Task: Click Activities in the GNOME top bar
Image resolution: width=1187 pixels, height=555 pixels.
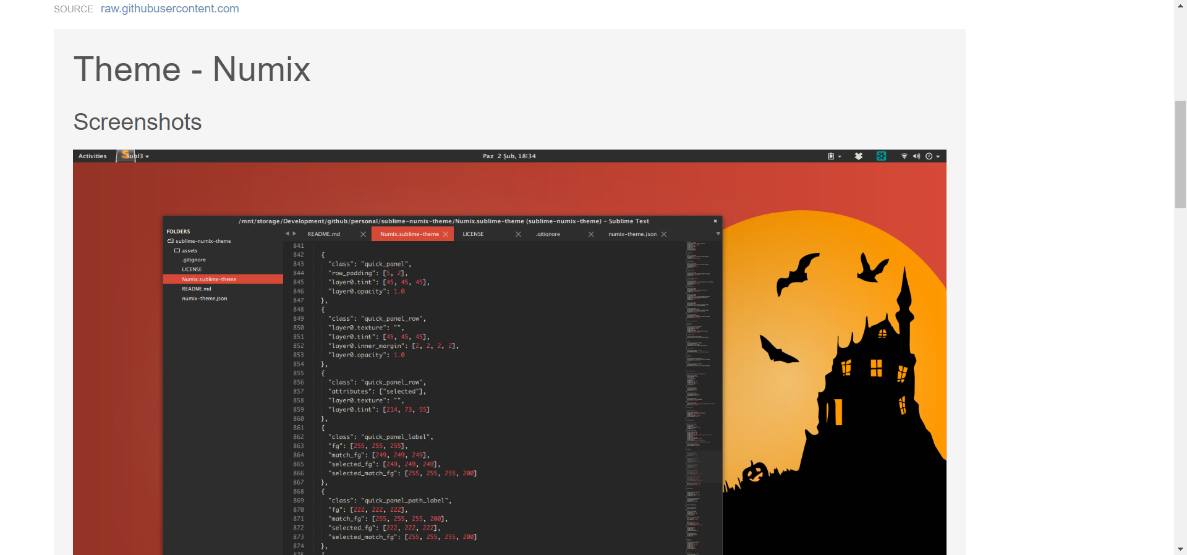Action: tap(93, 156)
